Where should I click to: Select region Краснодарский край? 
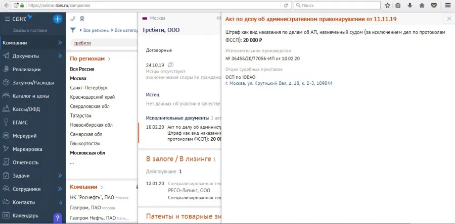(x=93, y=97)
